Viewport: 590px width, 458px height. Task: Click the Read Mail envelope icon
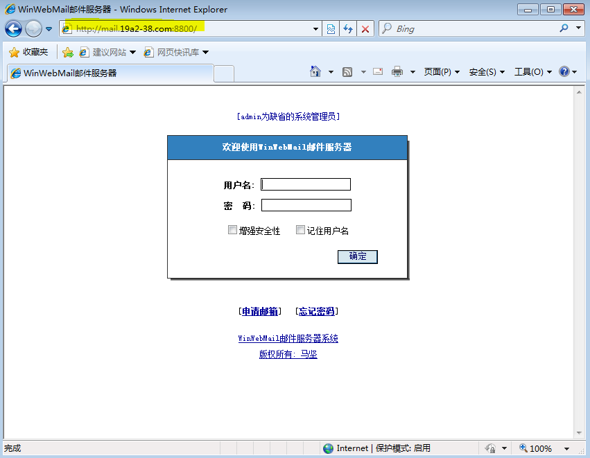point(378,71)
